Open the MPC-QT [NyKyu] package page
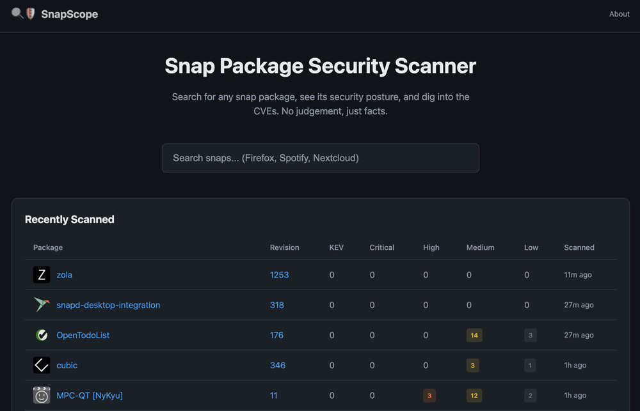Screen dimensions: 640x411 tap(89, 396)
